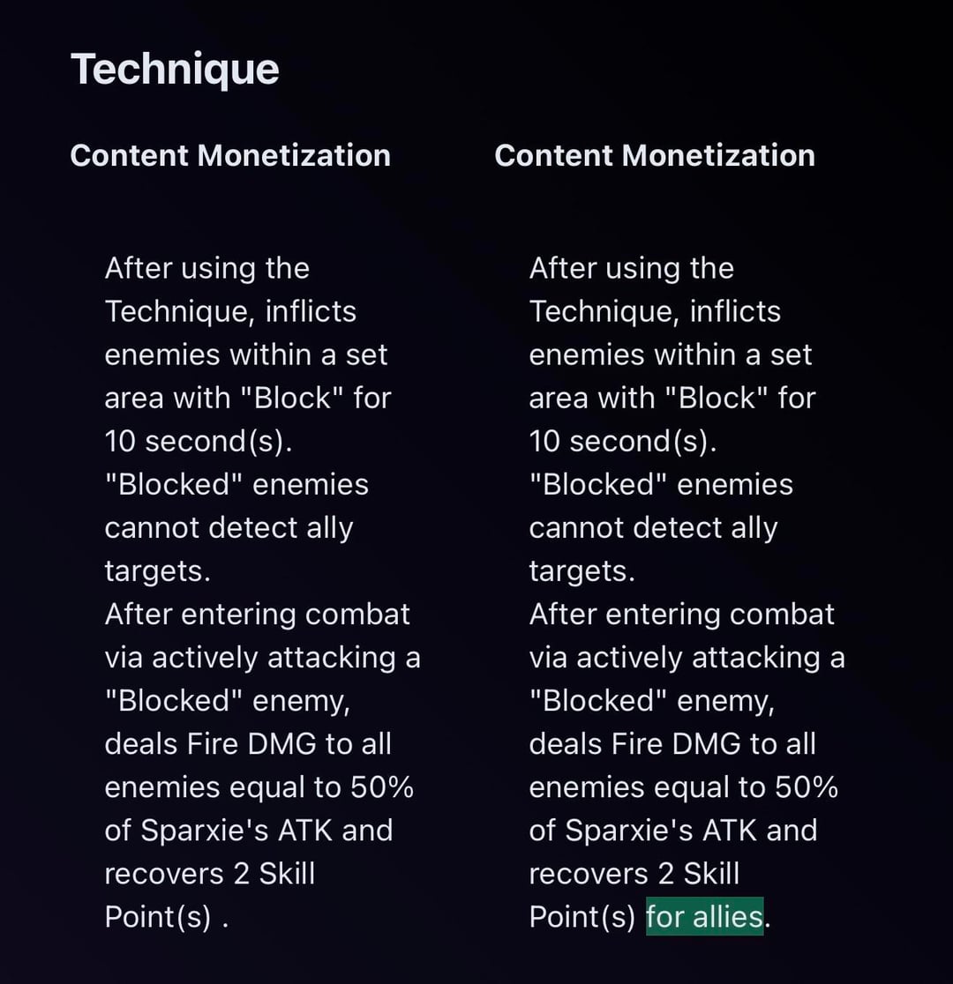Viewport: 953px width, 984px height.
Task: Click "Point(s)" before the highlighted text
Action: click(582, 917)
